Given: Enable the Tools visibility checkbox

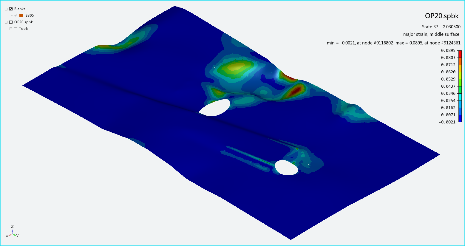Looking at the screenshot, I should click(16, 28).
